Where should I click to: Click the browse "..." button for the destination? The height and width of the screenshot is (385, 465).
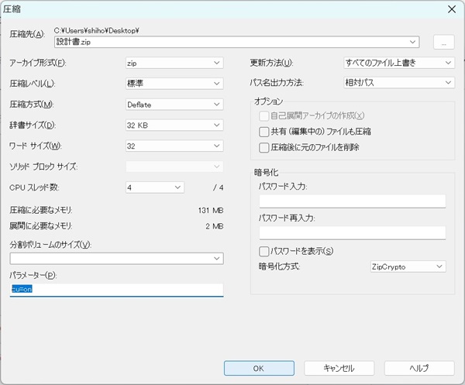tap(443, 42)
